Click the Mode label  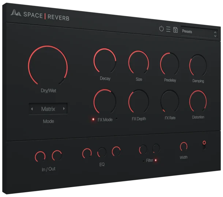pos(48,121)
